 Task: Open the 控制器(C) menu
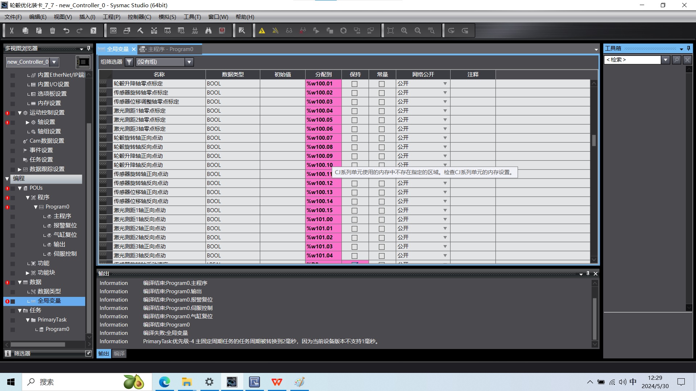pyautogui.click(x=139, y=17)
